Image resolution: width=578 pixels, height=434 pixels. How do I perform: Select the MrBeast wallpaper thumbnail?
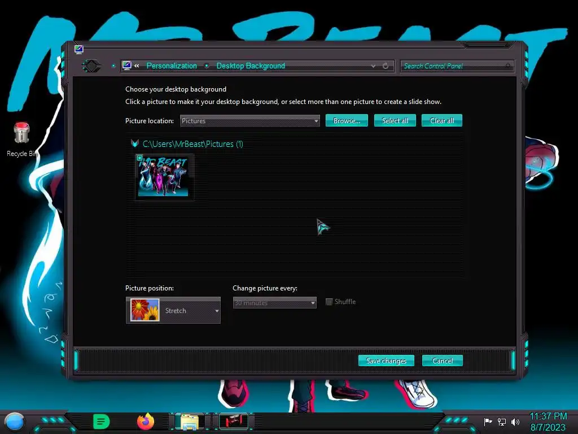tap(164, 177)
